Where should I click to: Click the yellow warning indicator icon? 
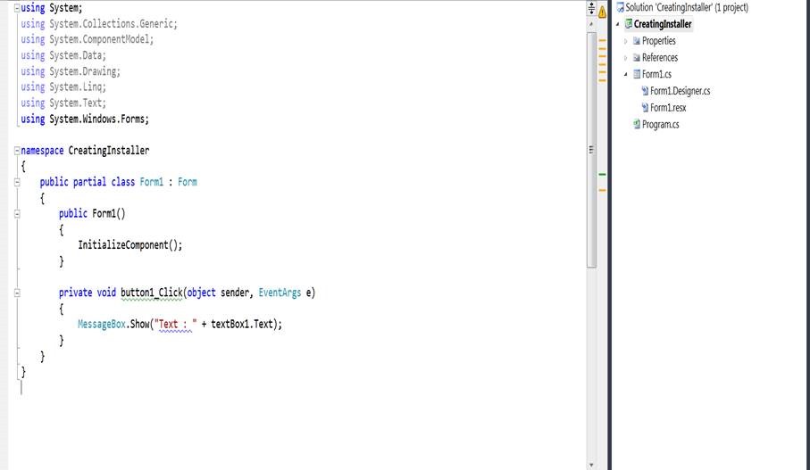click(602, 12)
